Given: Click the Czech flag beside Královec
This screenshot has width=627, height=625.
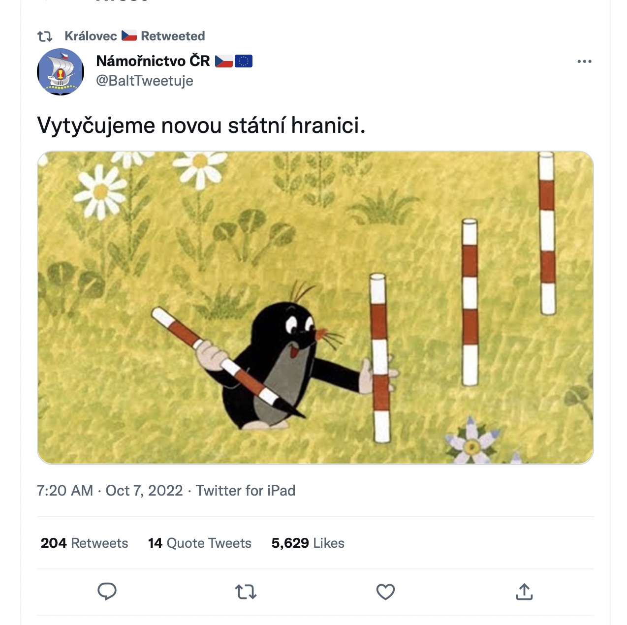Looking at the screenshot, I should point(129,35).
